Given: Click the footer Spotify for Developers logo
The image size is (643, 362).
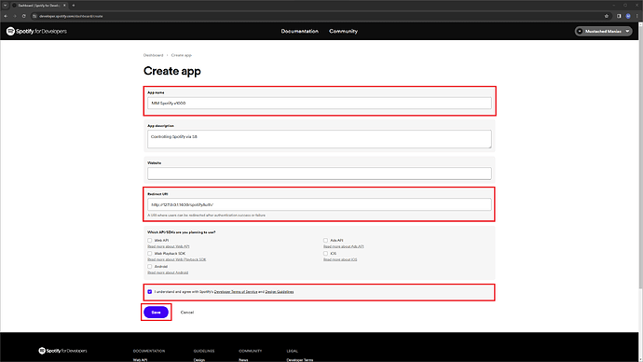Looking at the screenshot, I should pyautogui.click(x=62, y=351).
